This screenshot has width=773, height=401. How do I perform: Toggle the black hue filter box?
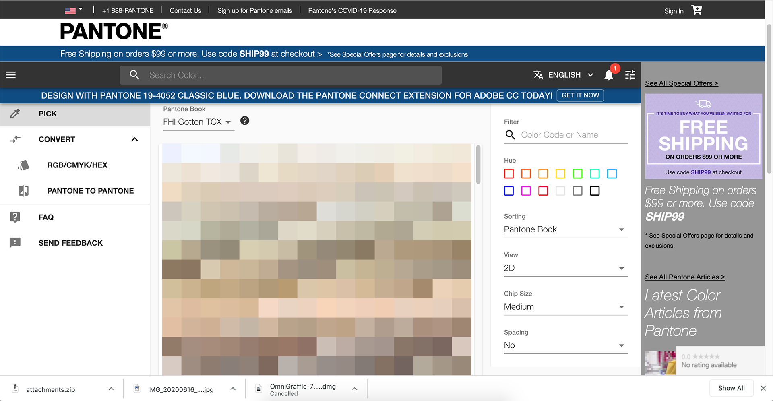[x=595, y=191]
